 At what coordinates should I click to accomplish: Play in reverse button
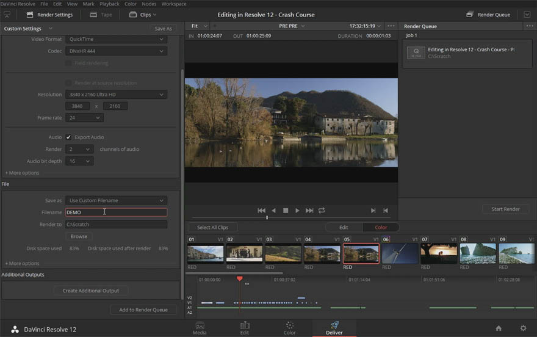coord(273,211)
